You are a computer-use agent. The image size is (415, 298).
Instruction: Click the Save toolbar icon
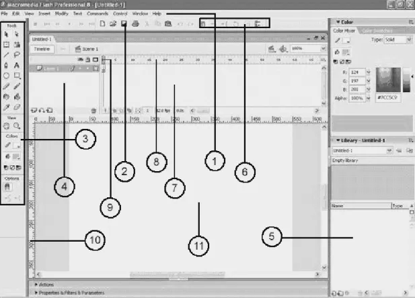coord(124,23)
